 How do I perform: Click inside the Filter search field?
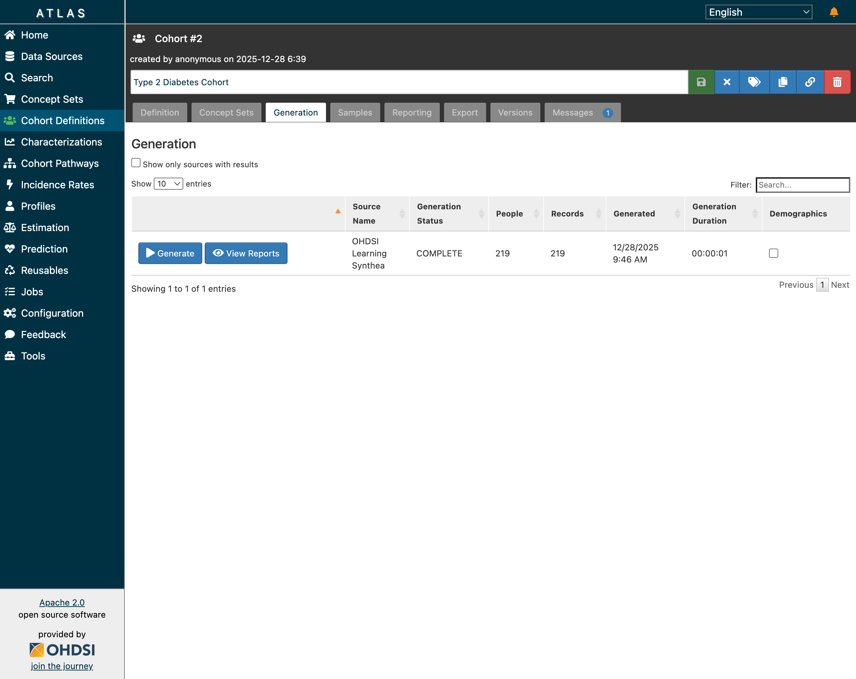tap(802, 185)
